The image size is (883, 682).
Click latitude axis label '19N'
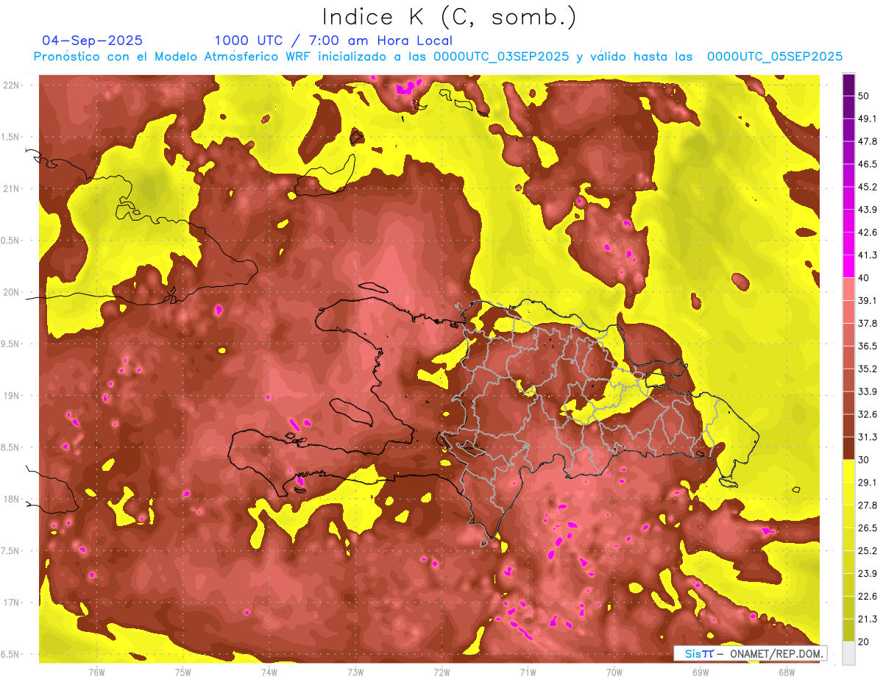tap(11, 395)
